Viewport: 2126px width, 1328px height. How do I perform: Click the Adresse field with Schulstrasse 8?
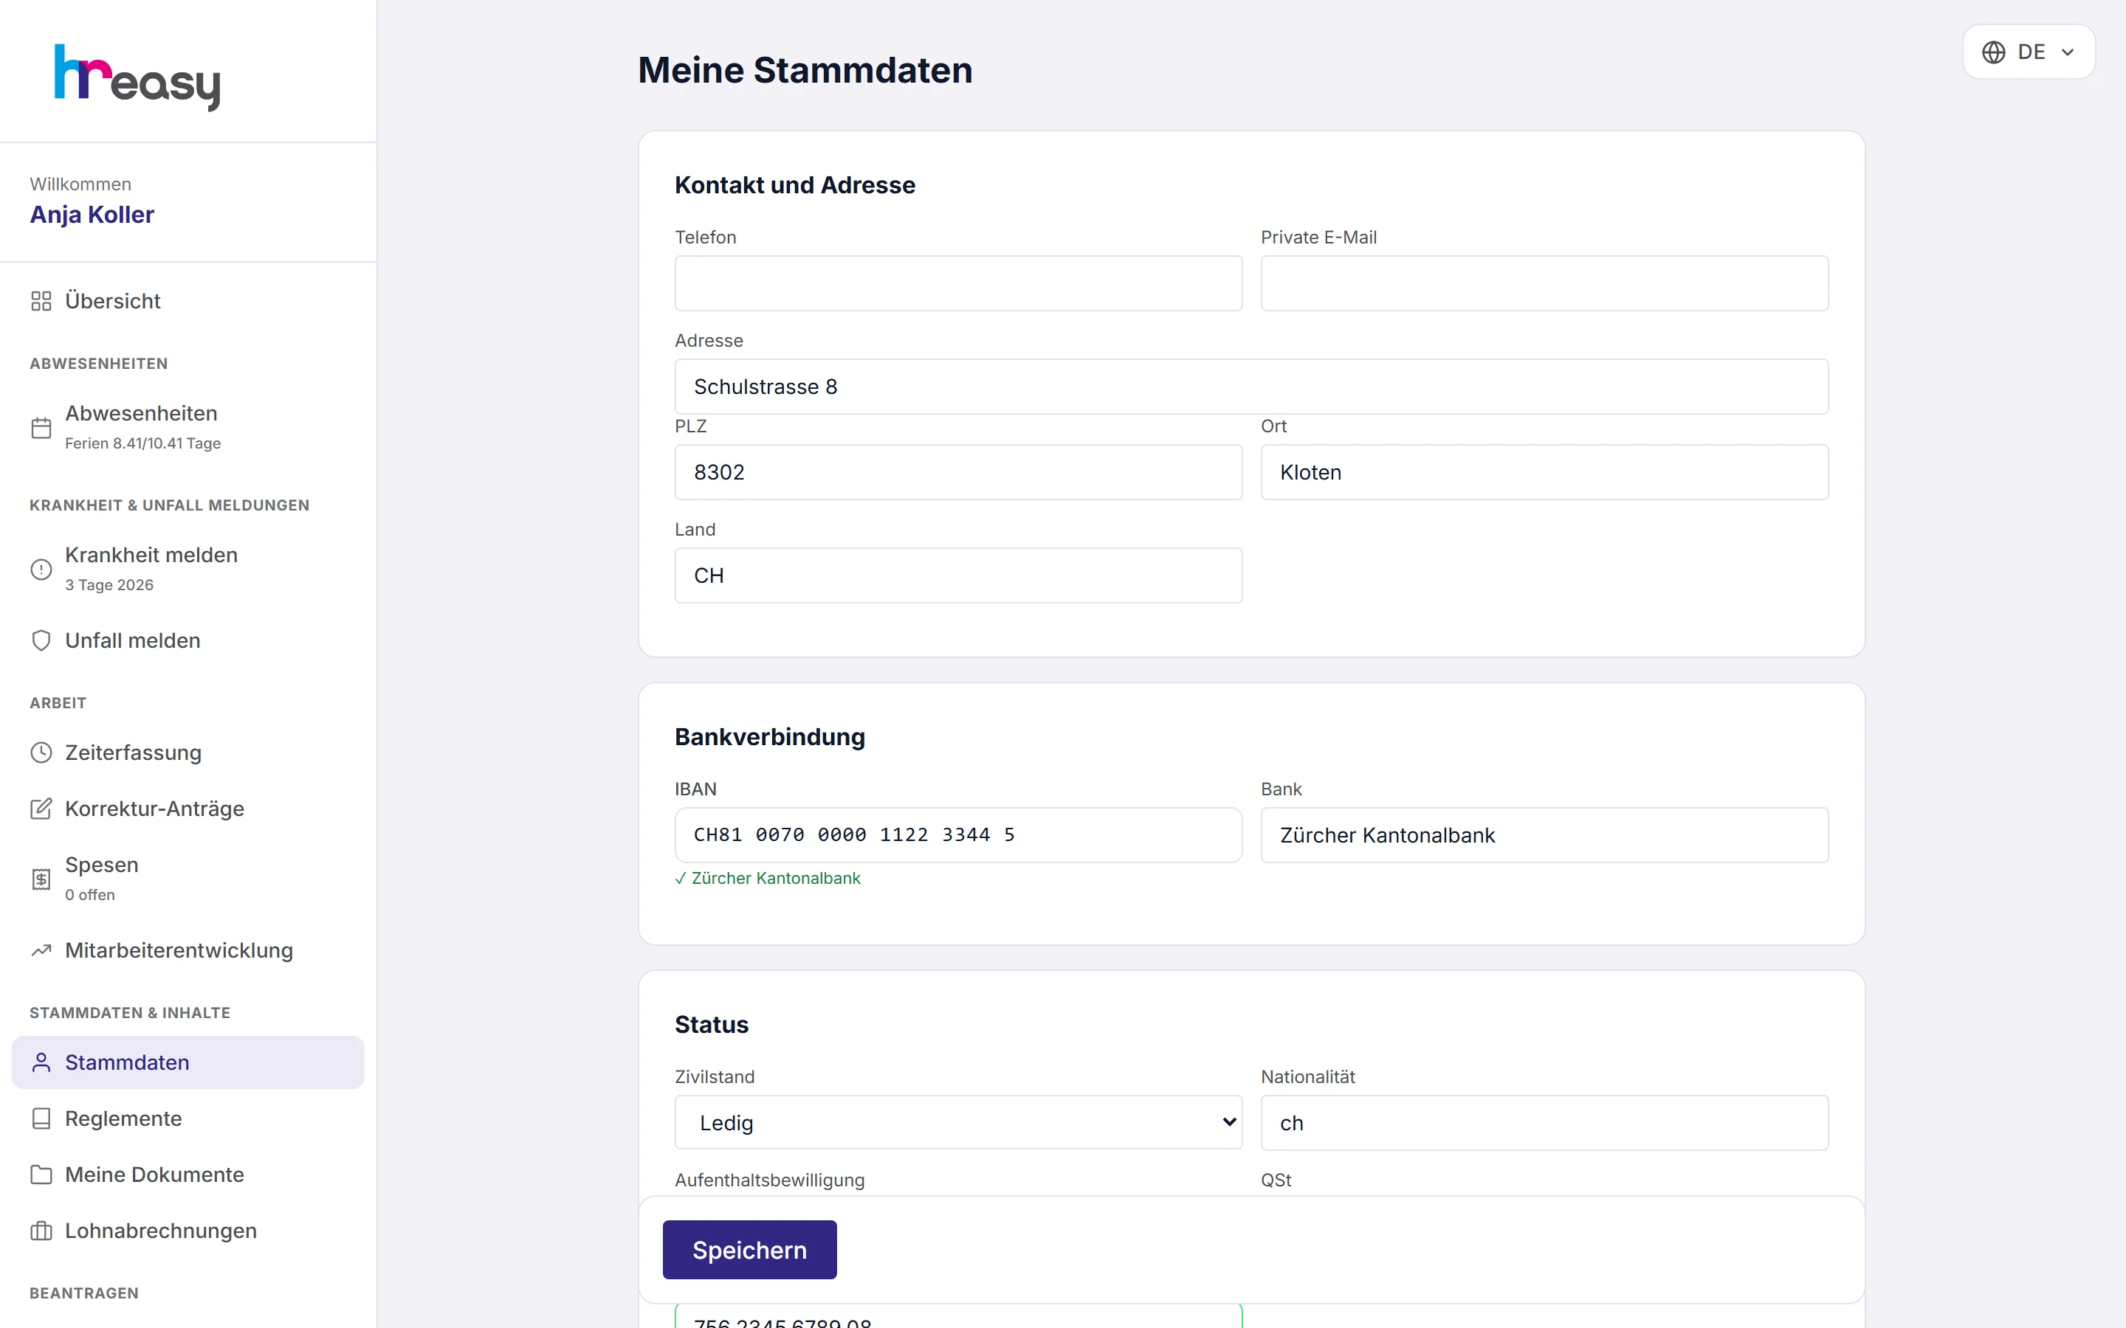pyautogui.click(x=1251, y=387)
